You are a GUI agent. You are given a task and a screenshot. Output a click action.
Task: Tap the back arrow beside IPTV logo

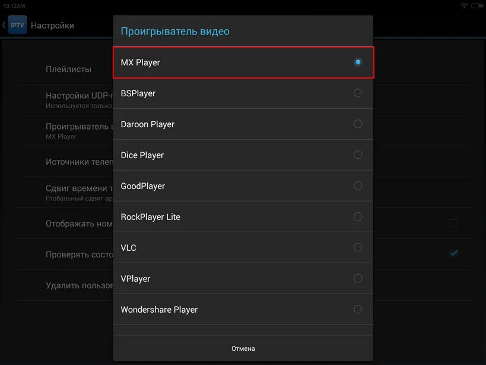[x=4, y=25]
